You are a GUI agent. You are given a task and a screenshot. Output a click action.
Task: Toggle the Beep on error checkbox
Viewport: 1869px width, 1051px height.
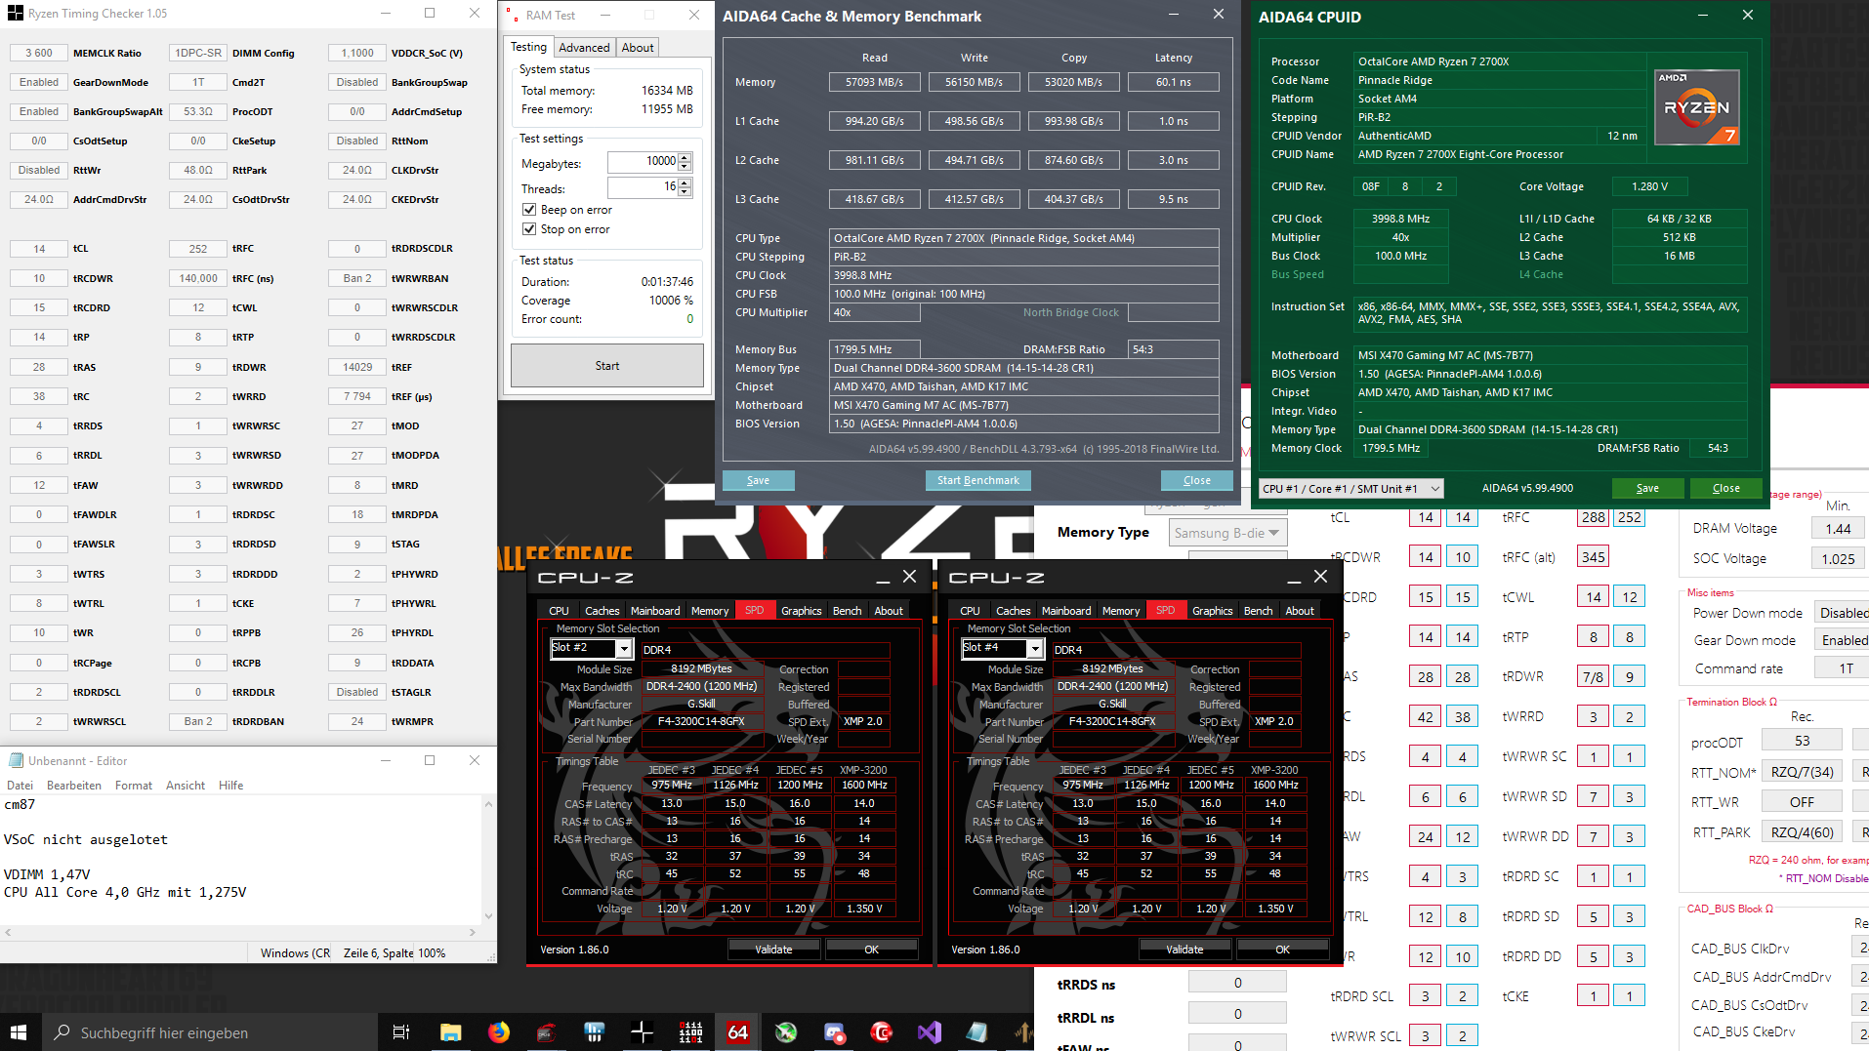529,210
